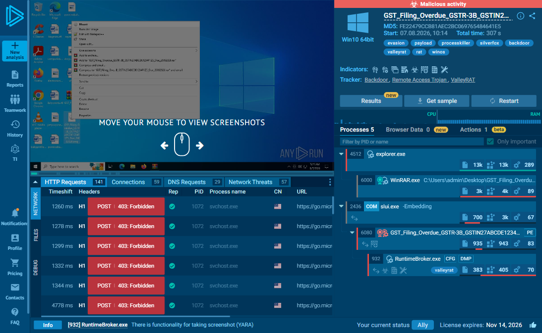
Task: Open the Browser Data tab
Action: coord(417,130)
